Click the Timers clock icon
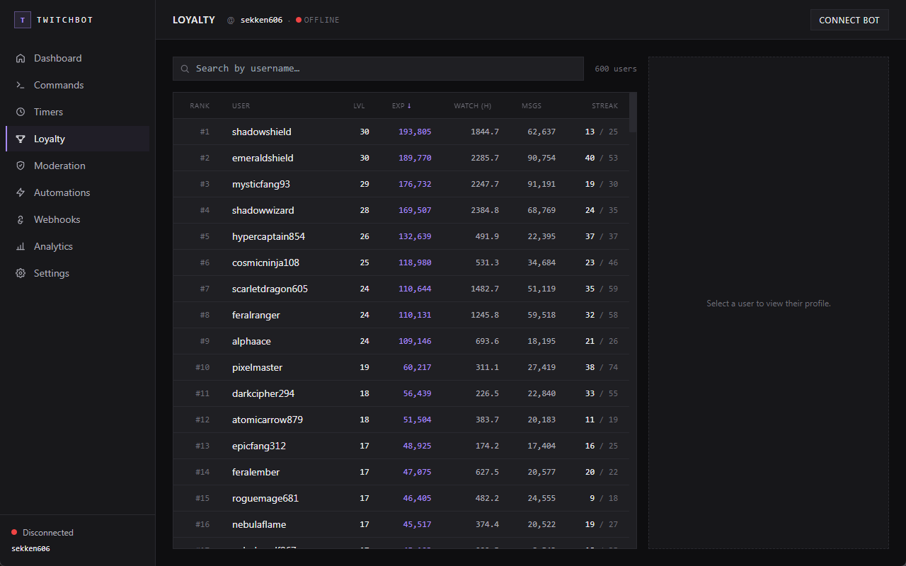This screenshot has height=566, width=906. click(21, 112)
